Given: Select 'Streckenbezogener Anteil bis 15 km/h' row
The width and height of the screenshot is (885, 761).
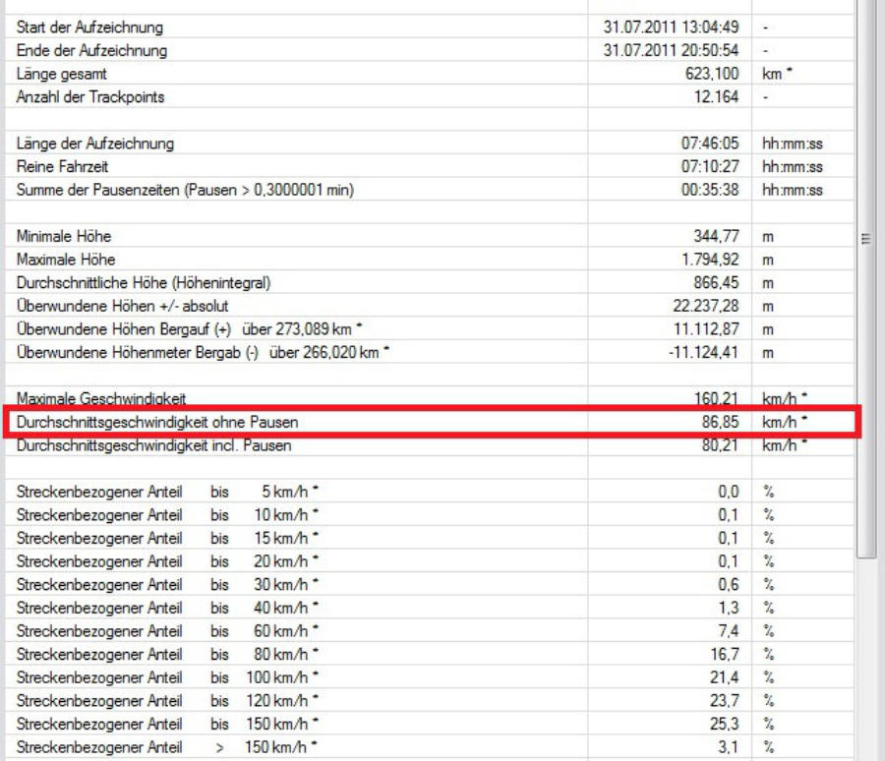Looking at the screenshot, I should click(430, 538).
